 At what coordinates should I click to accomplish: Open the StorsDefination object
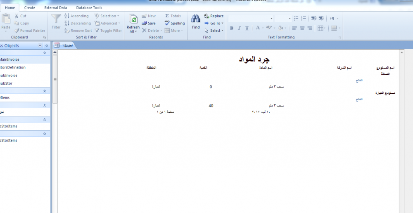(x=25, y=67)
